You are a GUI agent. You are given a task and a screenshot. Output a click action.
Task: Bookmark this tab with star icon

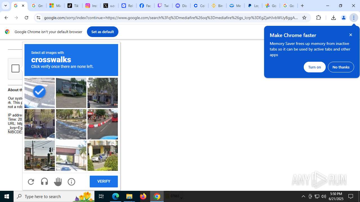(304, 18)
